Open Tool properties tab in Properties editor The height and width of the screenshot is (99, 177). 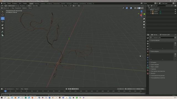click(x=148, y=38)
